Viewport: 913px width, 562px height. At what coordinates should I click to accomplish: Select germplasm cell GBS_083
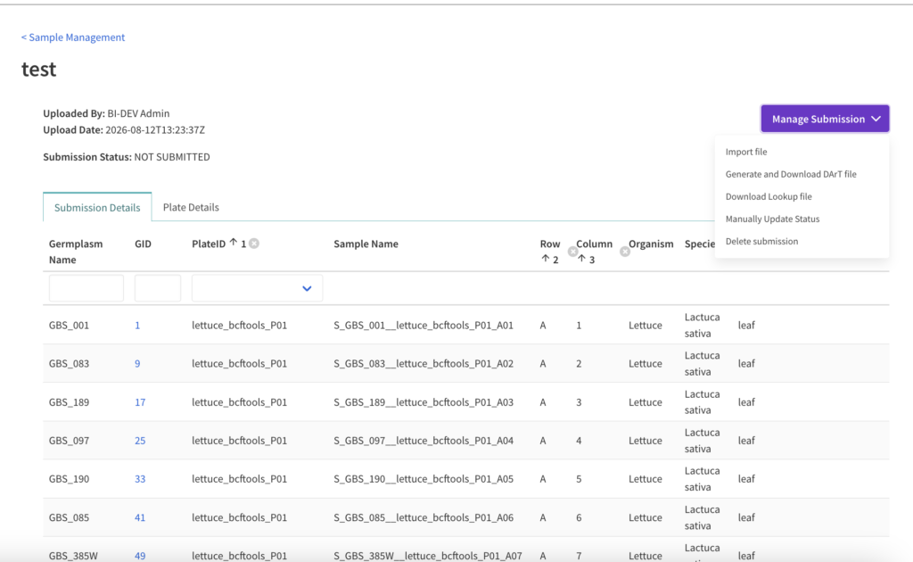[69, 364]
